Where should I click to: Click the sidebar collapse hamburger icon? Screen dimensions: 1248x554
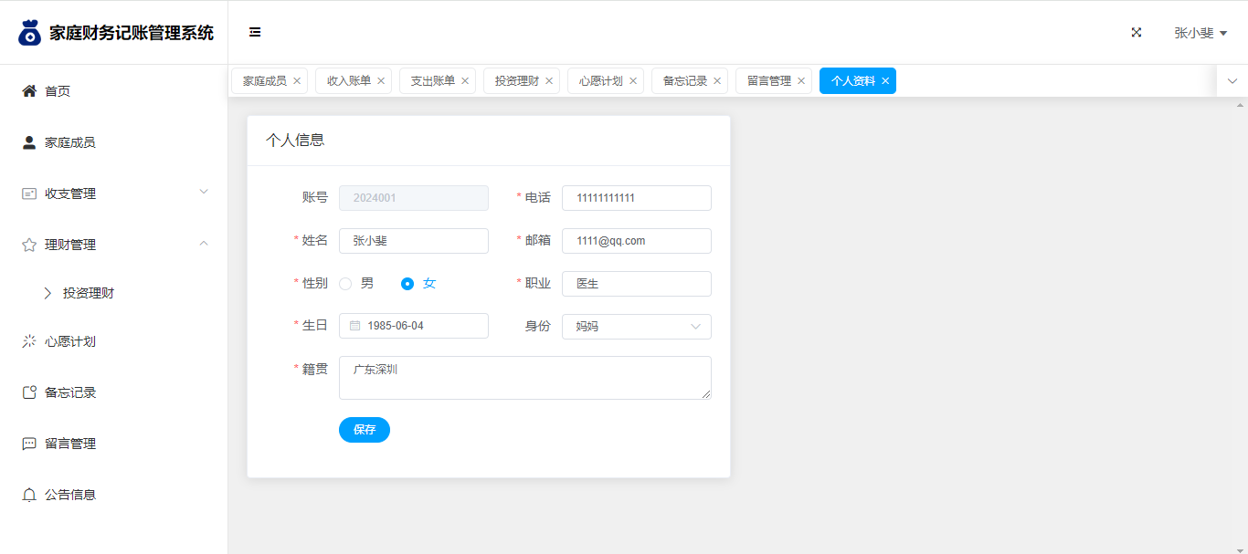click(255, 32)
